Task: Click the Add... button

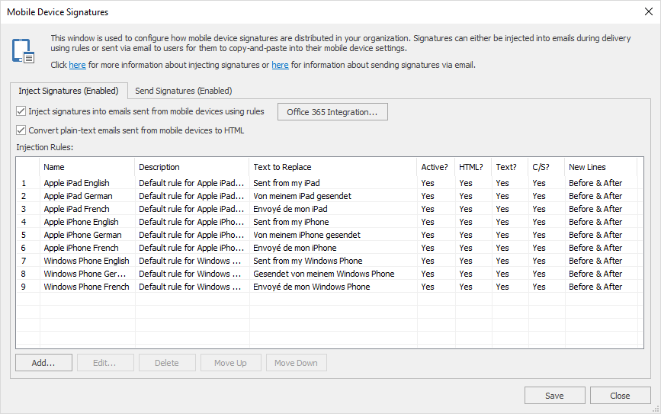Action: [43, 363]
